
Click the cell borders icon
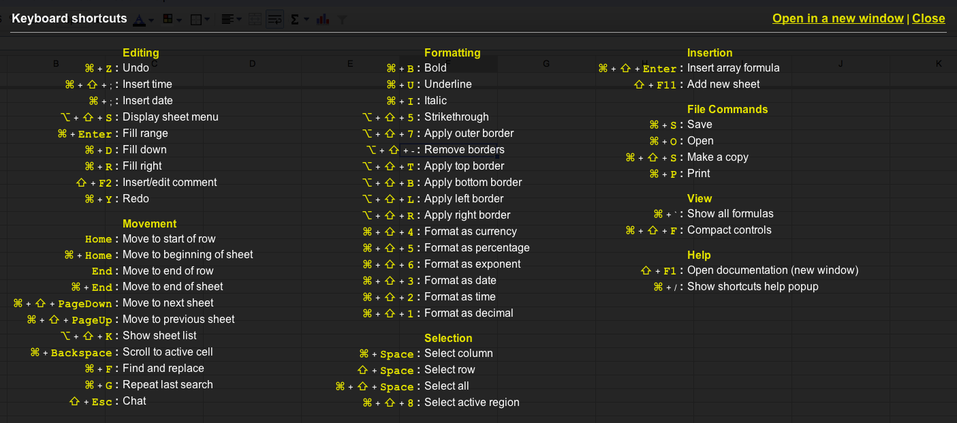click(196, 20)
